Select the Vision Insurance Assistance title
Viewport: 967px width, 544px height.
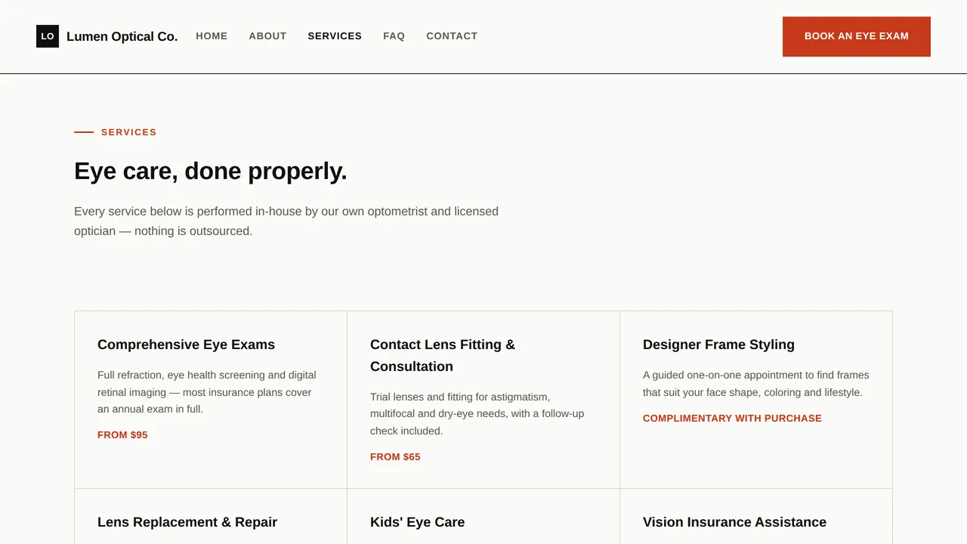click(x=734, y=522)
